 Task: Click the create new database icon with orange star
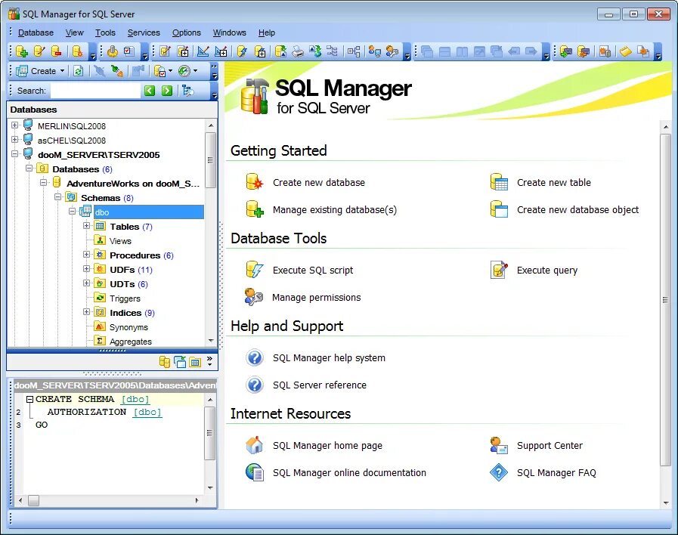click(x=77, y=51)
